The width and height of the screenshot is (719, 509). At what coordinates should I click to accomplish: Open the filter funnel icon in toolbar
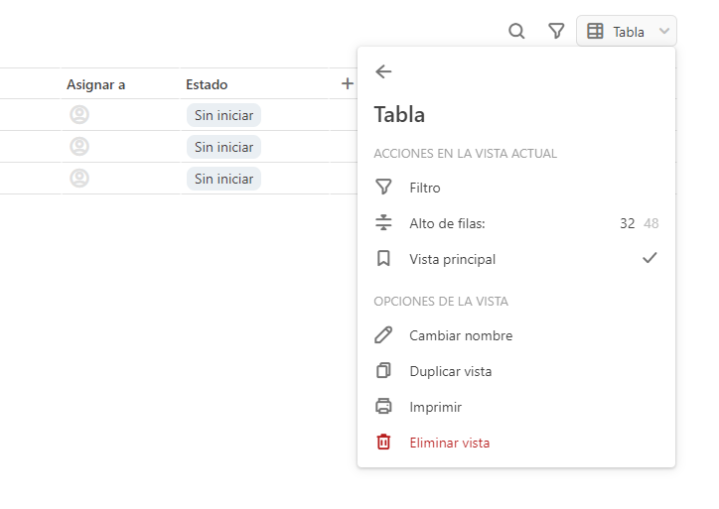click(x=556, y=31)
